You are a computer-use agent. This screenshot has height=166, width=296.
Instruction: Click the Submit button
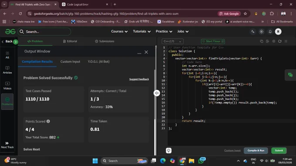pyautogui.click(x=279, y=150)
